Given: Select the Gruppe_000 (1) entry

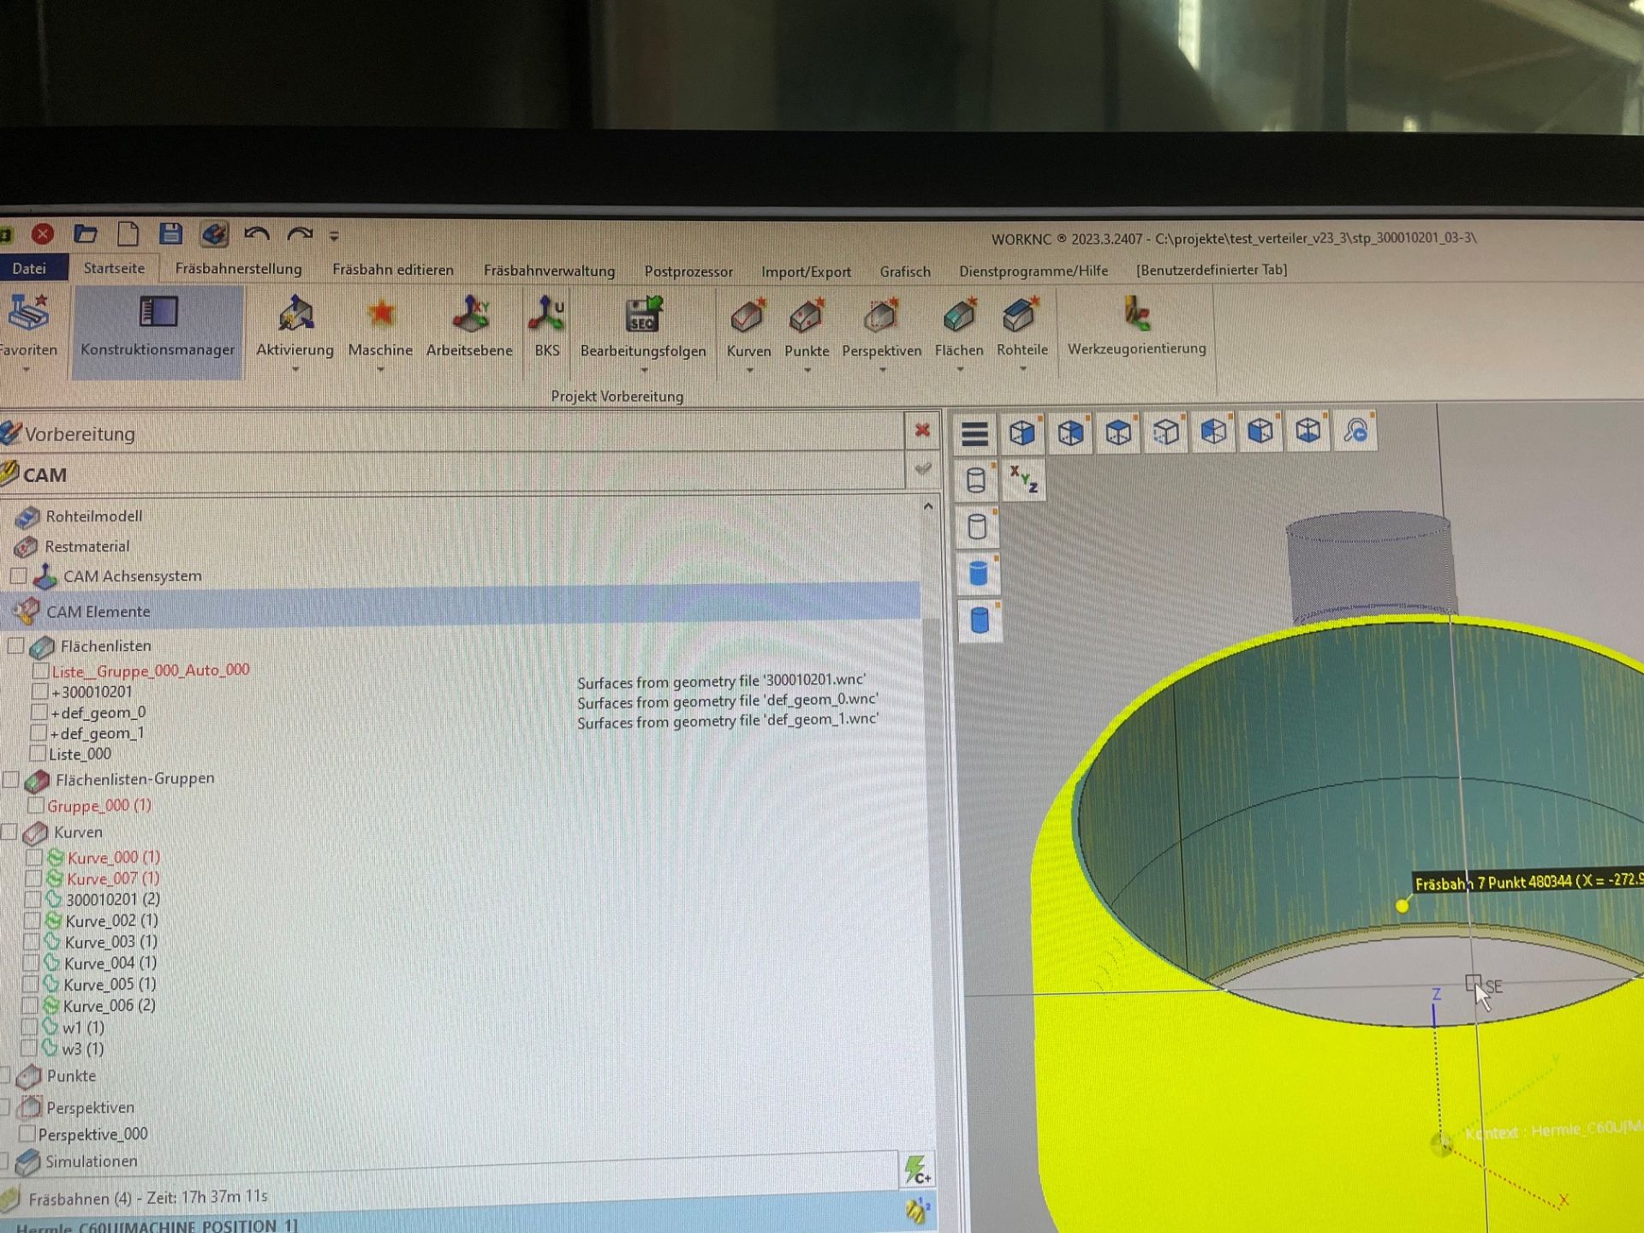Looking at the screenshot, I should pyautogui.click(x=99, y=806).
